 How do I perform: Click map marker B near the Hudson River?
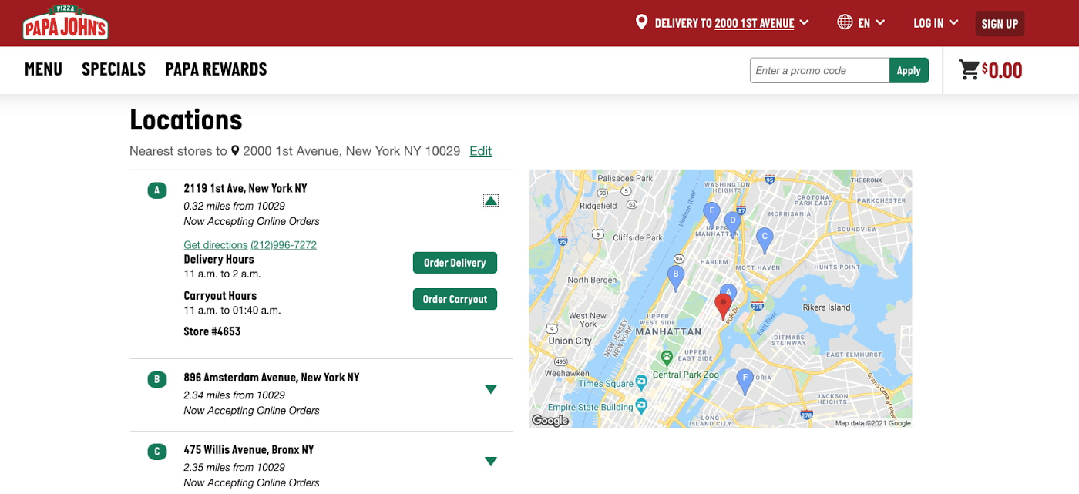[x=675, y=276]
